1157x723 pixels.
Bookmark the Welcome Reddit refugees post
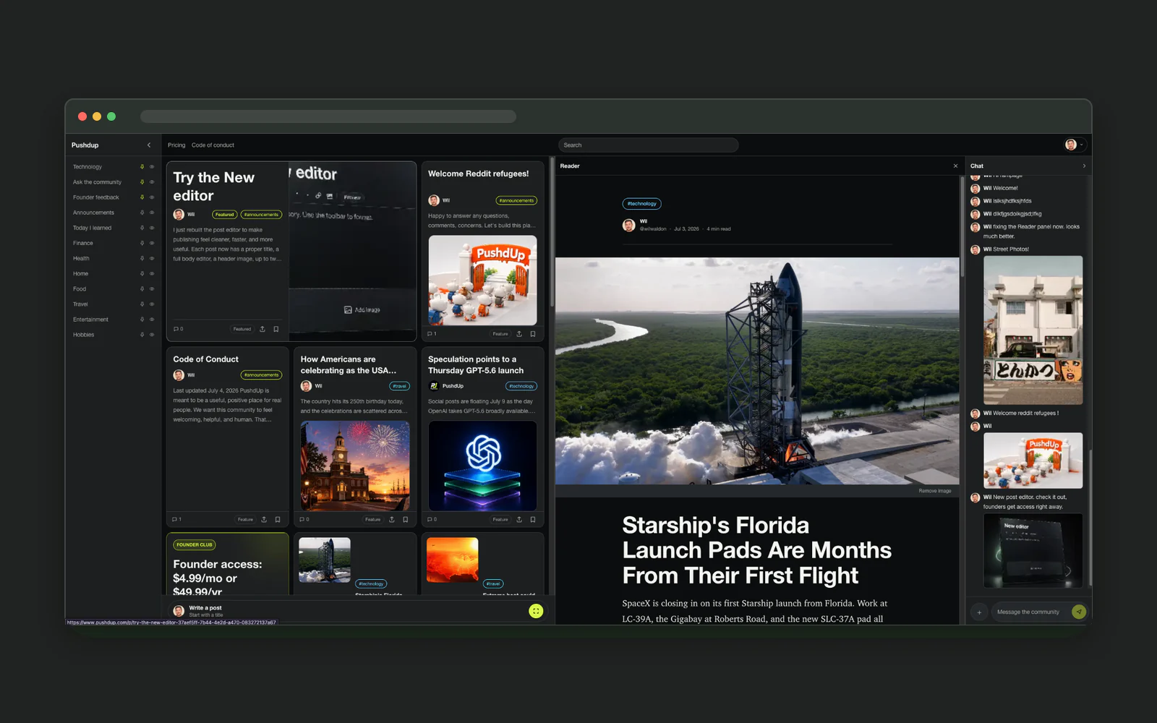click(533, 334)
